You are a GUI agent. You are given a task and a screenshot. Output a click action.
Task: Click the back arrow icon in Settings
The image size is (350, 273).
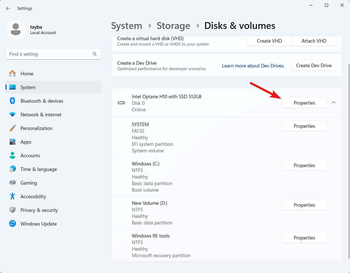(x=8, y=8)
